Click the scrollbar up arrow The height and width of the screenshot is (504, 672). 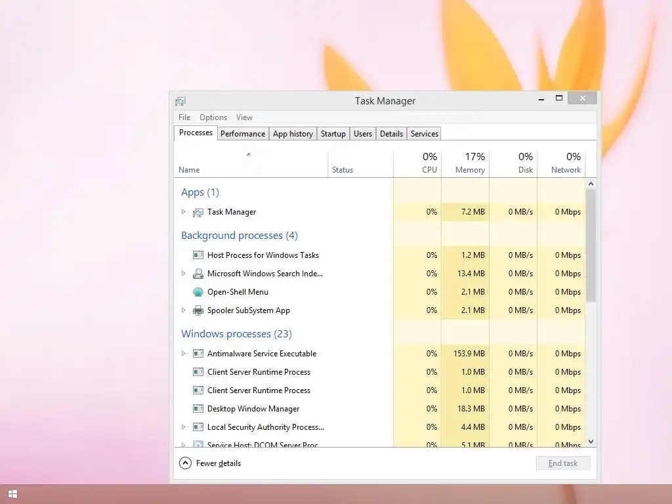(591, 184)
